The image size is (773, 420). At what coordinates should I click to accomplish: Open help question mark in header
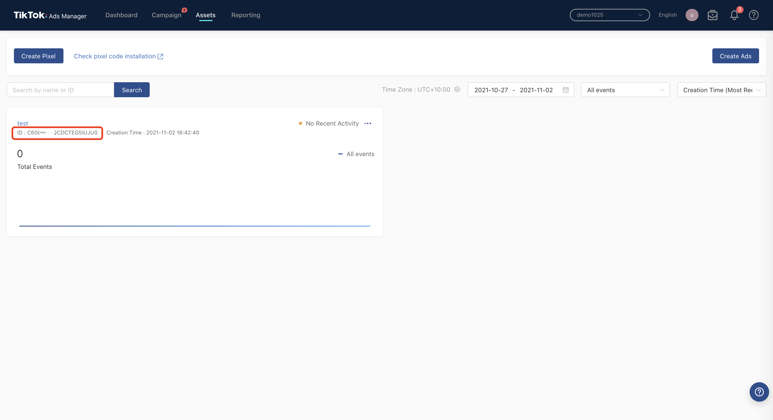coord(754,15)
